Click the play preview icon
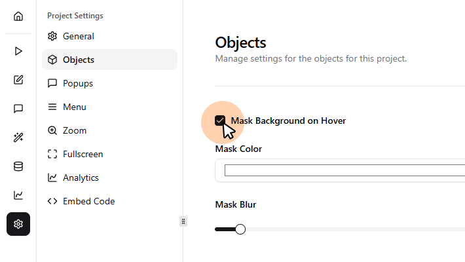This screenshot has height=262, width=465. pos(18,50)
